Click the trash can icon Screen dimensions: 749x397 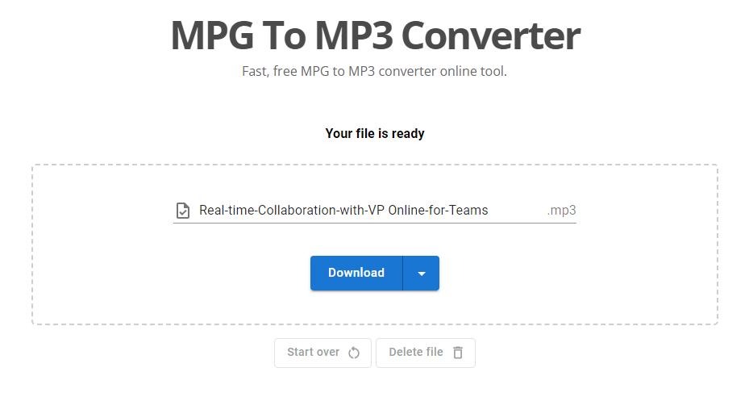click(458, 353)
